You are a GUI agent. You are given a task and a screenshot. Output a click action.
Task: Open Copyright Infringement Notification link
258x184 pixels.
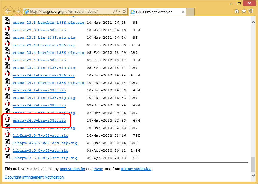click(x=34, y=177)
